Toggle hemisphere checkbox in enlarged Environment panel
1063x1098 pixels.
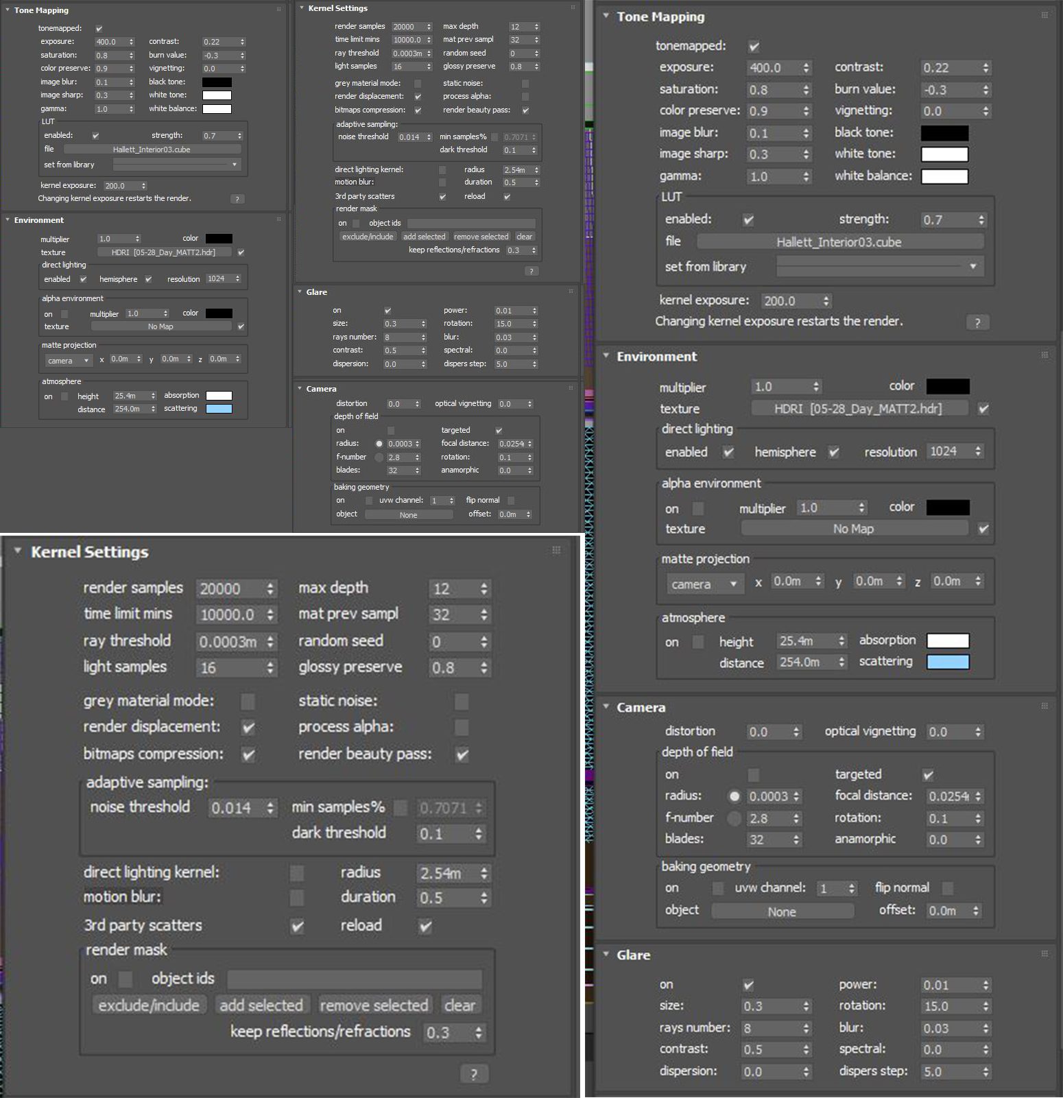click(x=834, y=452)
